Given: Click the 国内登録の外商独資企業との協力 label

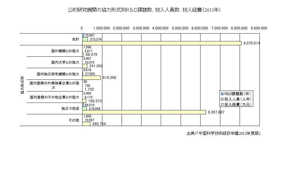Looking at the screenshot, I should 54,85.
